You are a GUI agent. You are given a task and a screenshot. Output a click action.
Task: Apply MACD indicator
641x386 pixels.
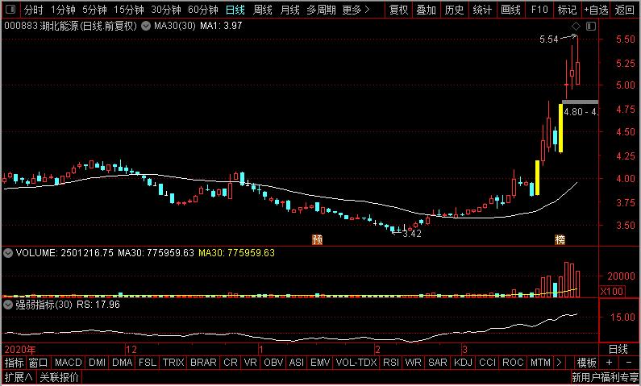pyautogui.click(x=69, y=363)
